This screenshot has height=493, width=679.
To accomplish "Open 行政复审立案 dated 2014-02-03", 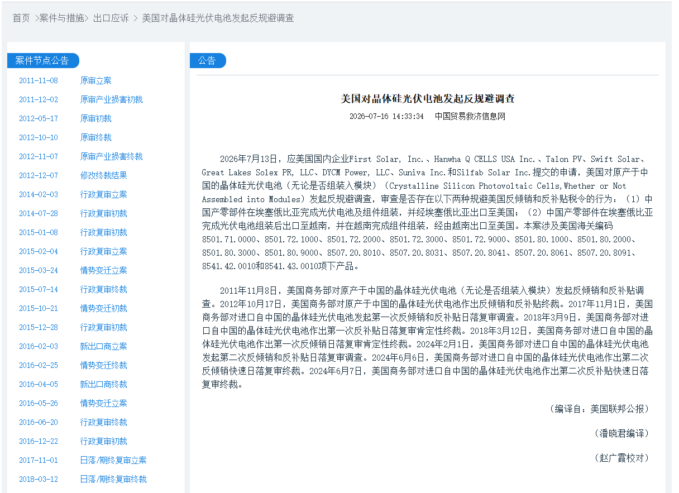I will [x=104, y=194].
